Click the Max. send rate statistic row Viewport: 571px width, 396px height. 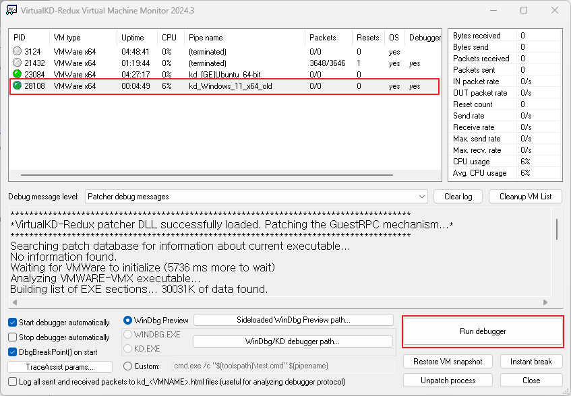click(505, 139)
